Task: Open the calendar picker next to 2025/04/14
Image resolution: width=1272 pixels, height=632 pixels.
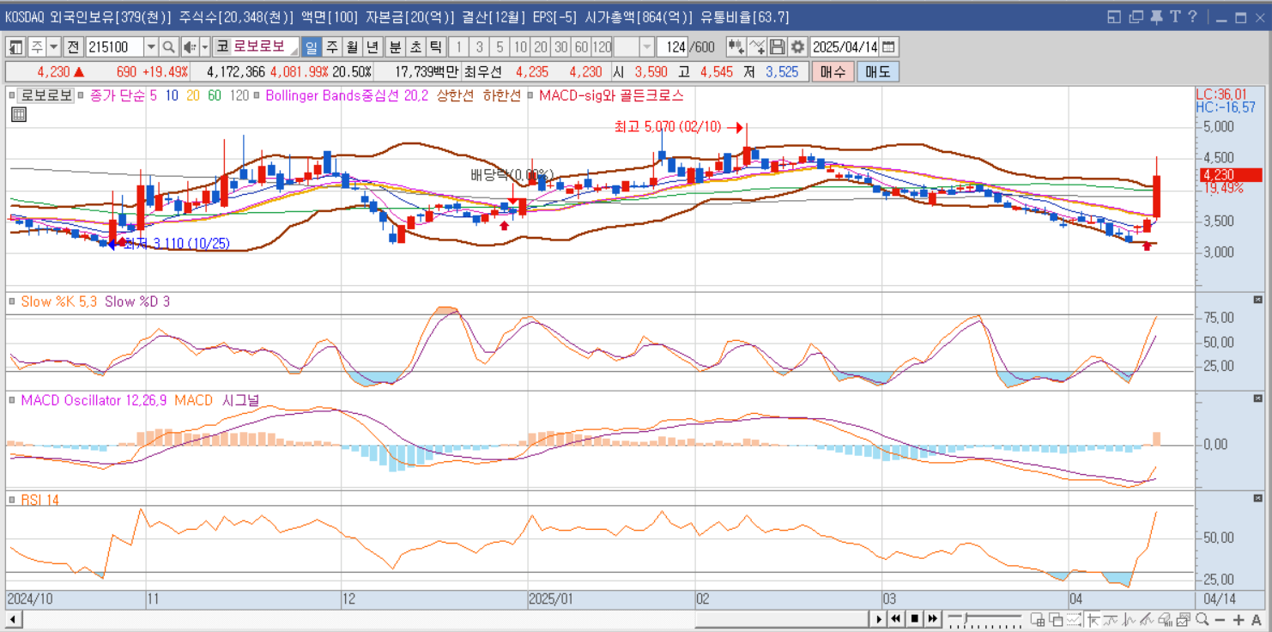Action: (x=888, y=47)
